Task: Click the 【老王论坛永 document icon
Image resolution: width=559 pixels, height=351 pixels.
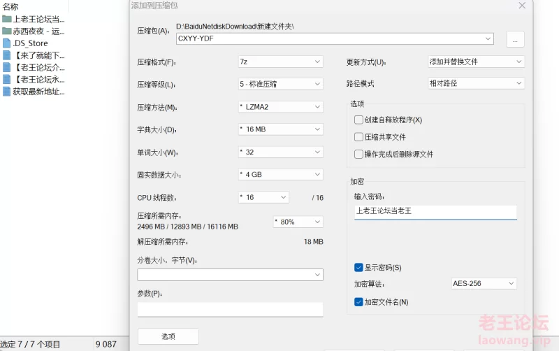Action: click(7, 79)
